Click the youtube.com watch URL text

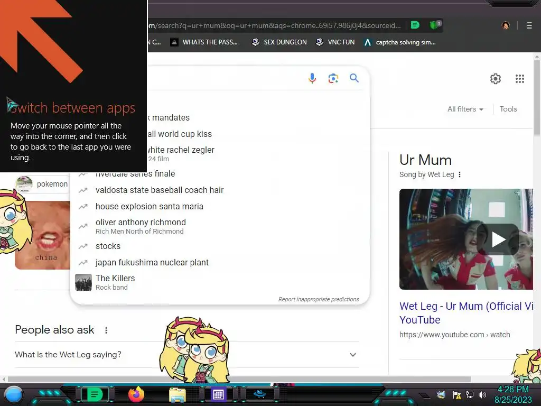point(455,335)
